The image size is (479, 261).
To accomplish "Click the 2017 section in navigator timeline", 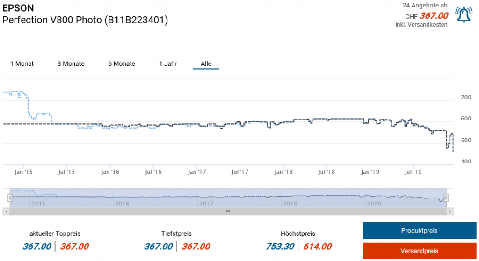I will point(206,204).
